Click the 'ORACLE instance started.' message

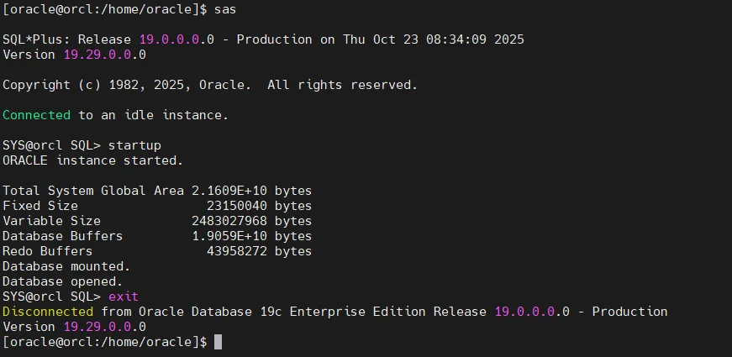coord(93,160)
